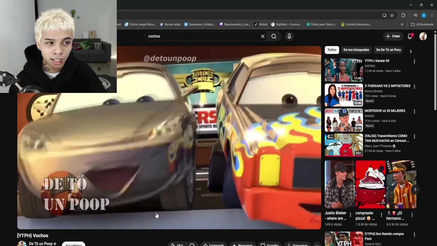Open options for Don Ramón video

coord(414,235)
